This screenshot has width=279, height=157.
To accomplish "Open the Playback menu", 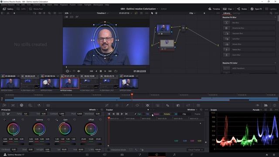I will tap(64, 5).
